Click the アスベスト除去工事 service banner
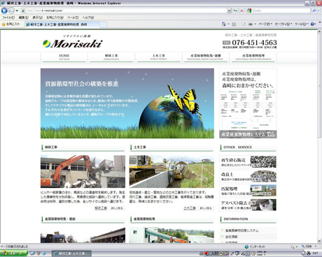The height and width of the screenshot is (257, 322). [248, 205]
